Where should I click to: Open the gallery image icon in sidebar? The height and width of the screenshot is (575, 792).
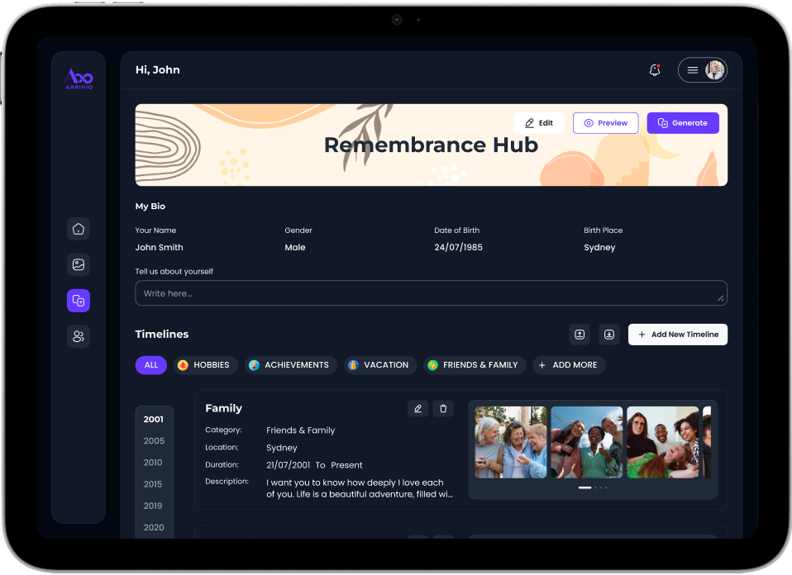[x=79, y=264]
